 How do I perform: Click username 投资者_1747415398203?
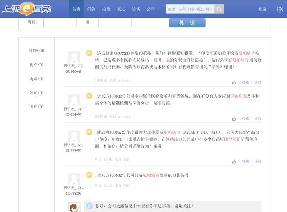73,191
